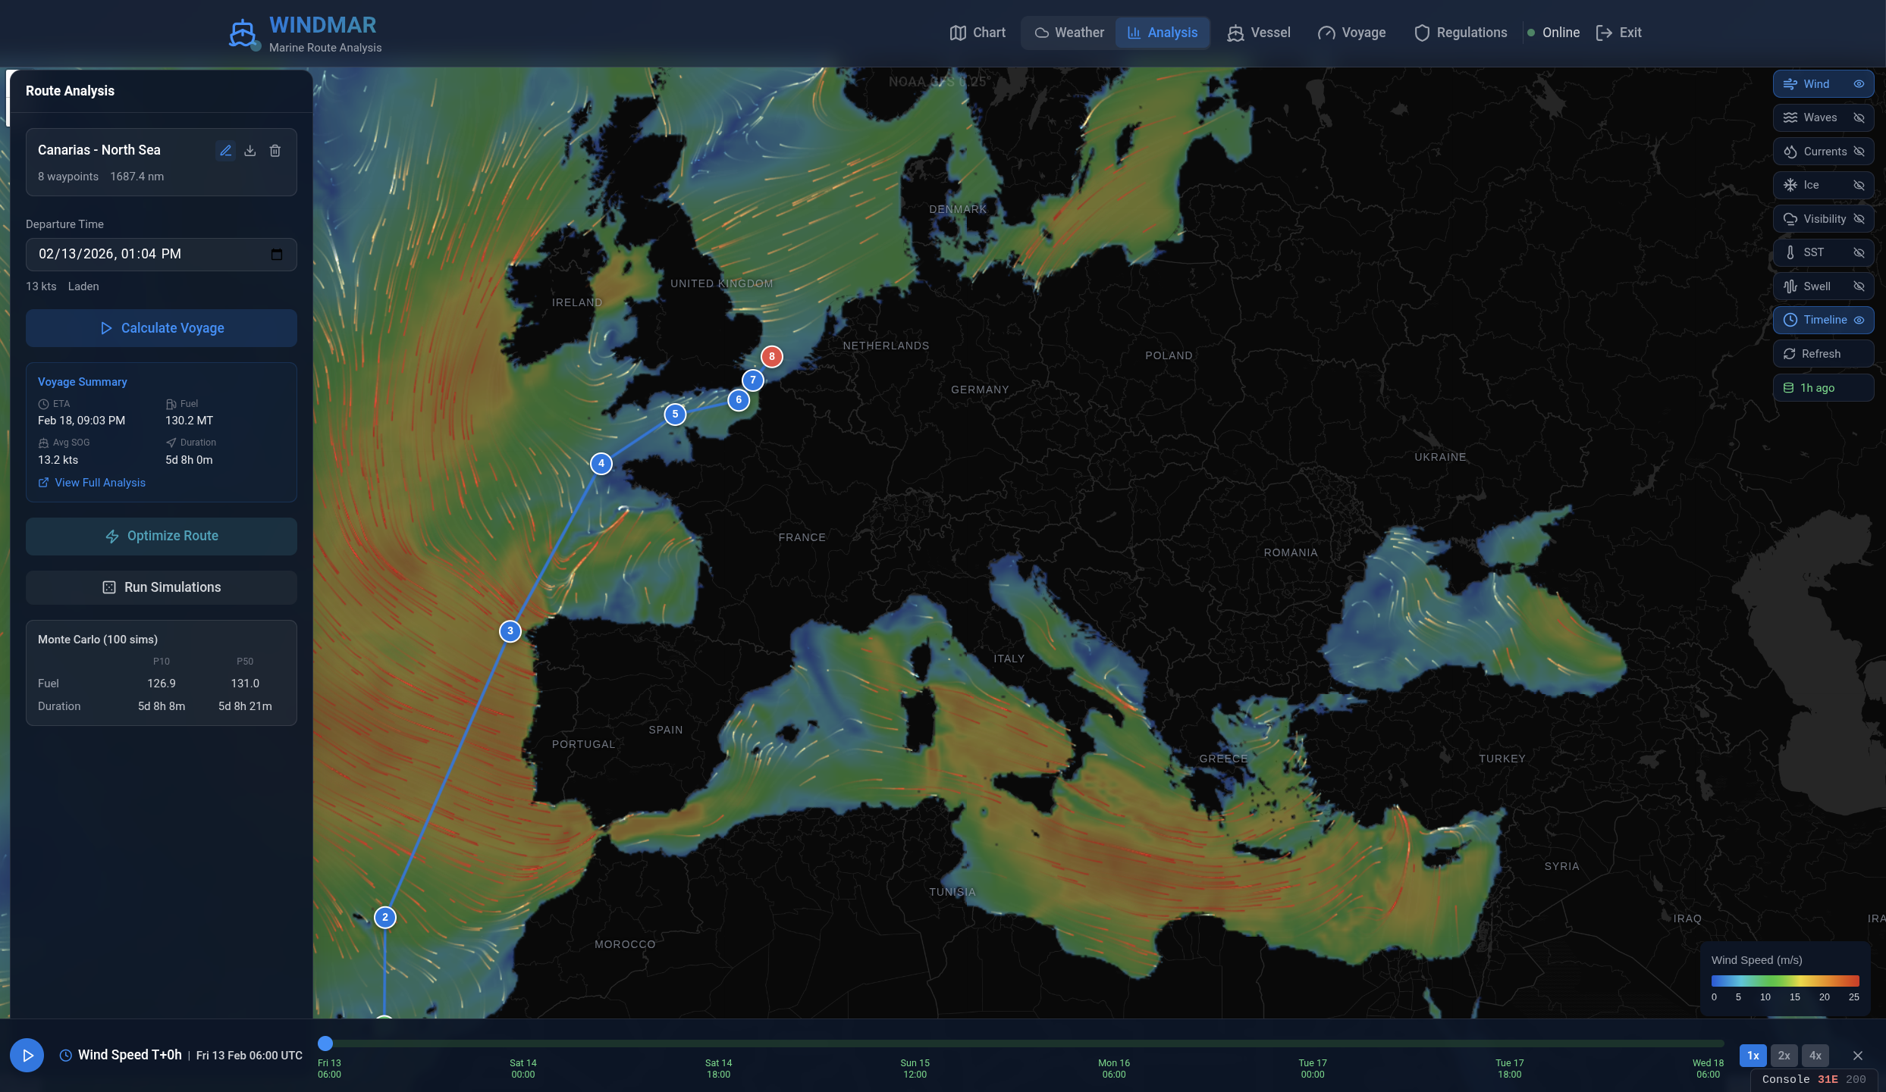This screenshot has width=1886, height=1092.
Task: Delete route with the trash icon
Action: pos(275,151)
